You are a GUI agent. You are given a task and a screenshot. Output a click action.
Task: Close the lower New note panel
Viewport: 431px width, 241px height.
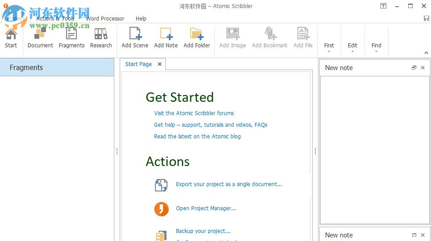click(423, 235)
